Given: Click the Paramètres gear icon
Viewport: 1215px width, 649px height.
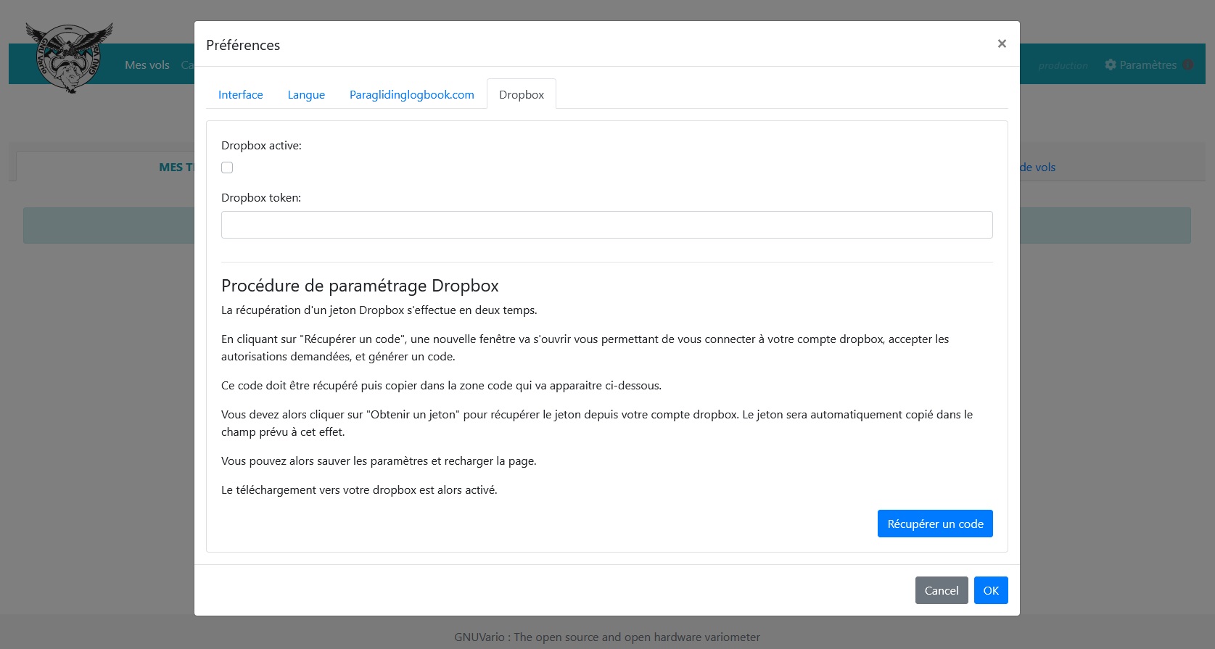Looking at the screenshot, I should click(x=1111, y=65).
